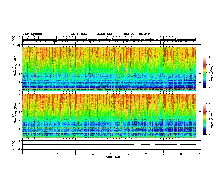
Task: Click the "-5" tick on ch.3(V) axis
Action: pyautogui.click(x=19, y=150)
